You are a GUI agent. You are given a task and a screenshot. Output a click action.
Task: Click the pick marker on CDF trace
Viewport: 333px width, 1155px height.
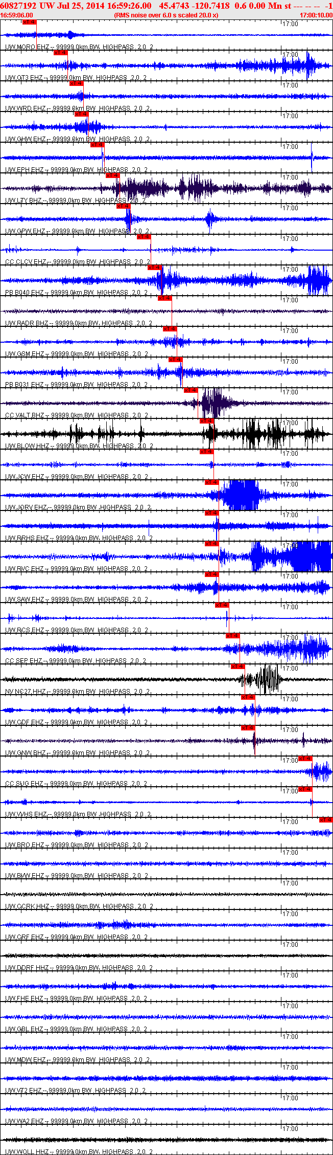click(x=248, y=697)
